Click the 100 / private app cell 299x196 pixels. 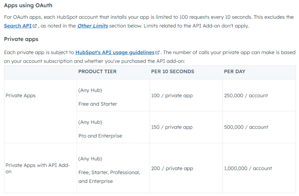tap(186, 95)
